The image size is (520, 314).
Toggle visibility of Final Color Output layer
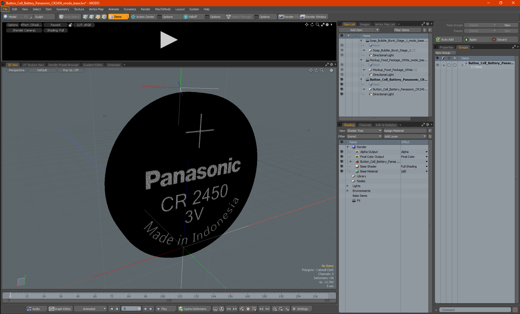pyautogui.click(x=342, y=157)
